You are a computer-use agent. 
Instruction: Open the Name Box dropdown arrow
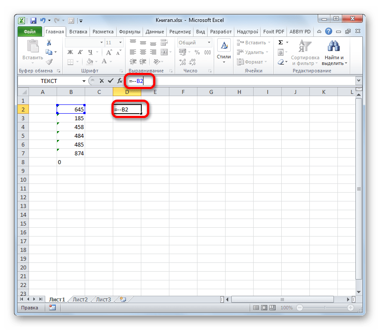click(x=84, y=81)
